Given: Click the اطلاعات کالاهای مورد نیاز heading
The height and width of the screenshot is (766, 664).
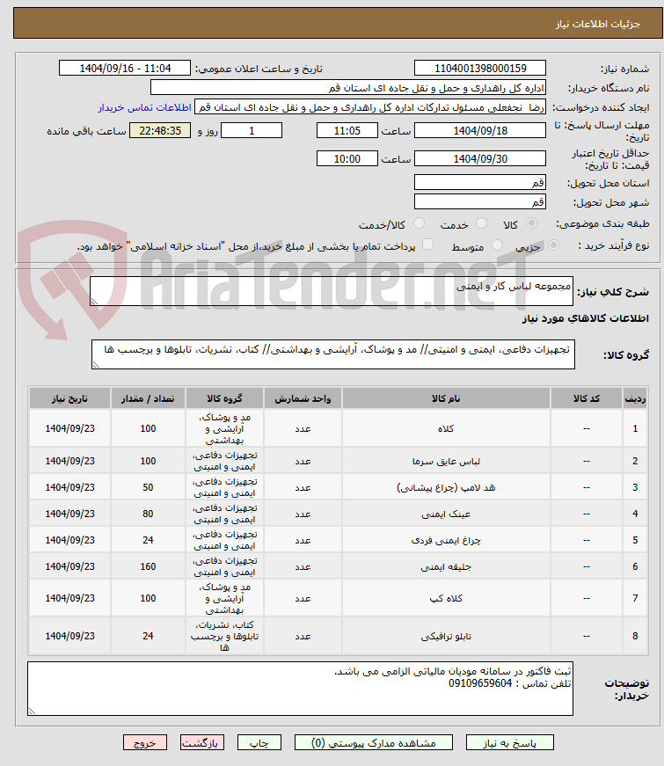Looking at the screenshot, I should pos(586,318).
